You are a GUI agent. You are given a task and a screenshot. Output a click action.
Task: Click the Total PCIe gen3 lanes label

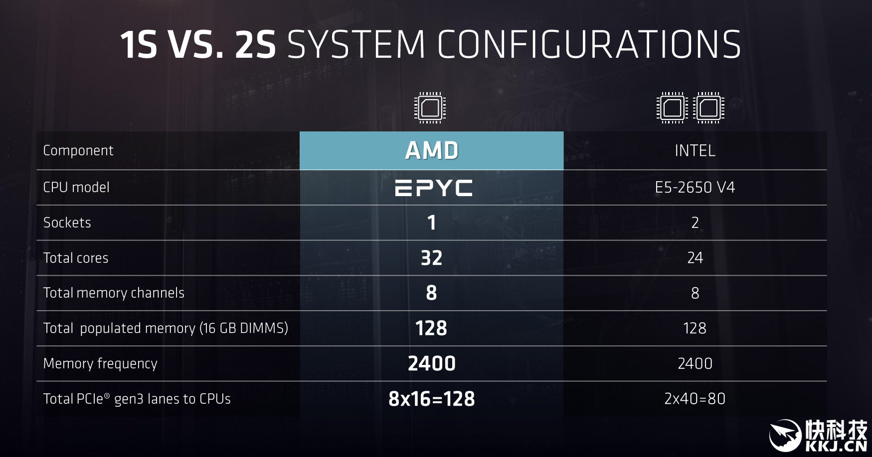point(137,399)
